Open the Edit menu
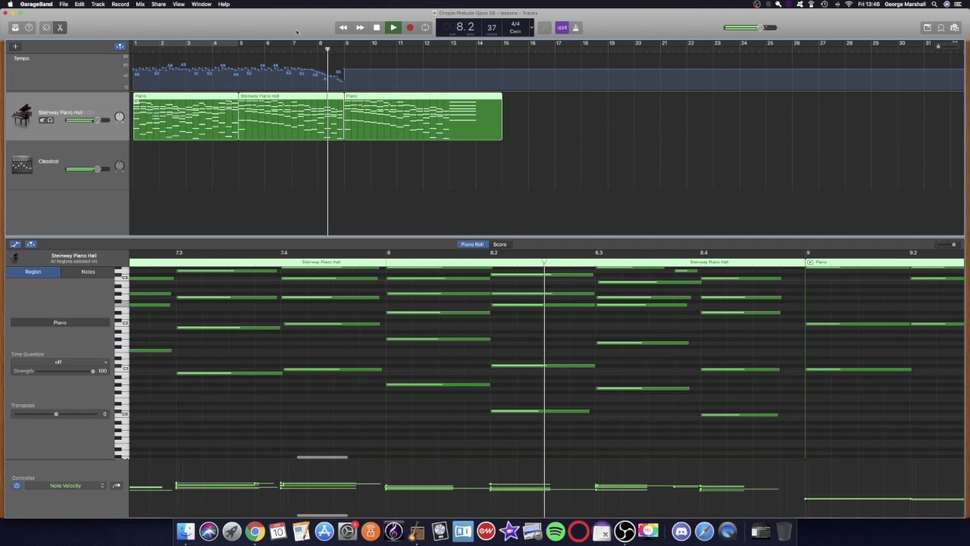The height and width of the screenshot is (546, 970). [x=80, y=5]
